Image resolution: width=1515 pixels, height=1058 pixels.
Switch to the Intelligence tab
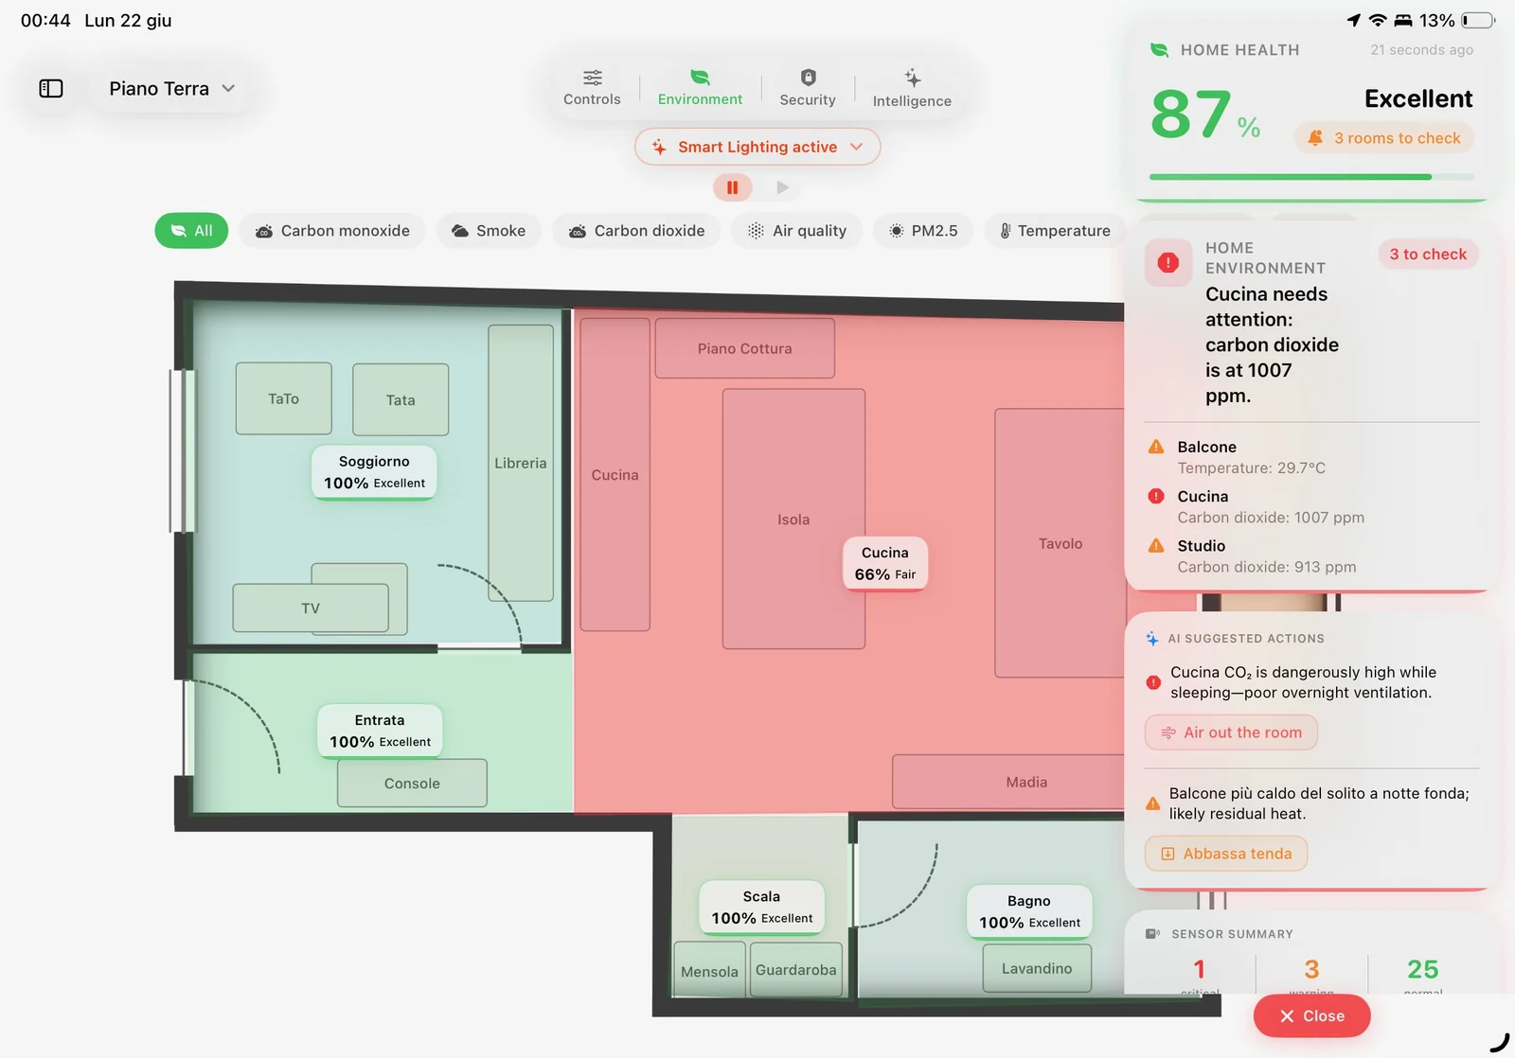(912, 88)
